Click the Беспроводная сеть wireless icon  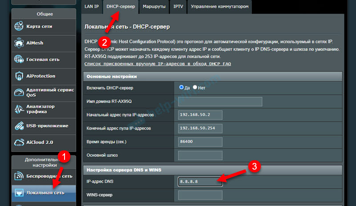coord(19,176)
